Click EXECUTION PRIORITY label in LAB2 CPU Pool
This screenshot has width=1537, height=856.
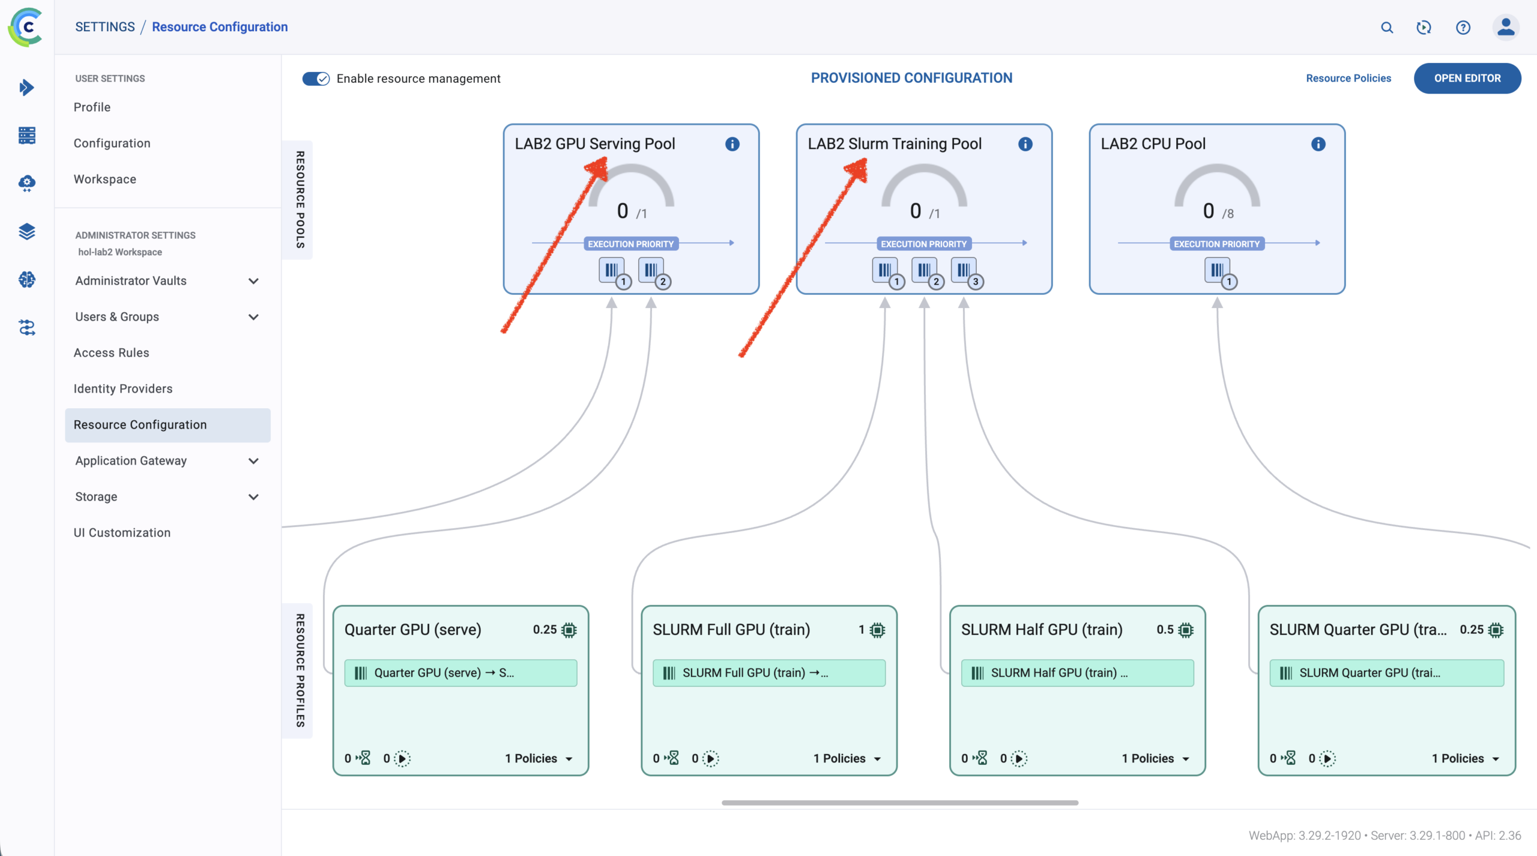(x=1217, y=244)
